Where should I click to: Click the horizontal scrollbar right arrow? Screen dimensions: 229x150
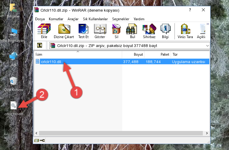coord(207,133)
